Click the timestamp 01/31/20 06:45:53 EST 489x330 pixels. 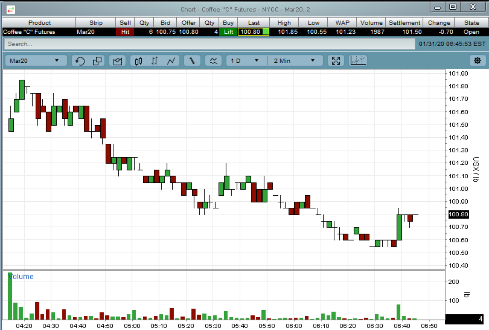point(452,44)
